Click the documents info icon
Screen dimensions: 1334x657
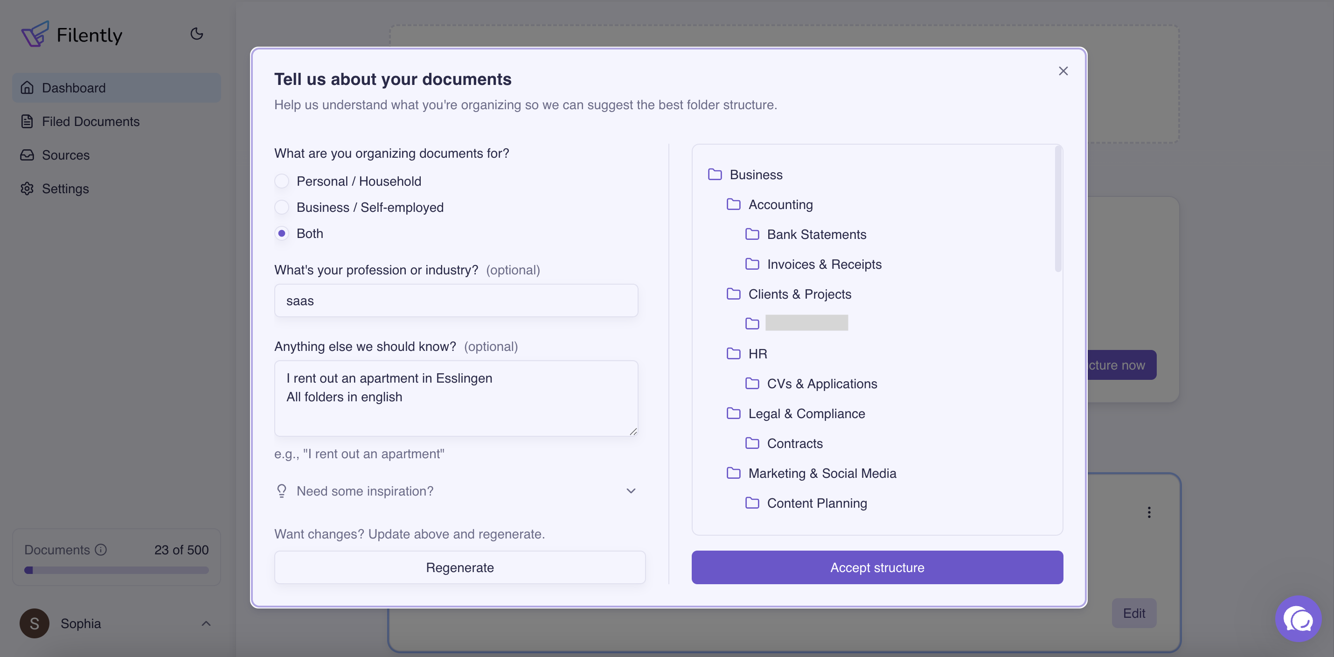point(101,550)
